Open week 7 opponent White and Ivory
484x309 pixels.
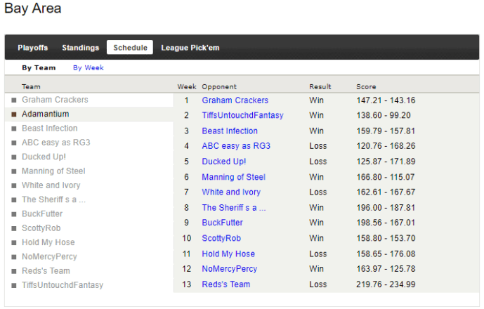click(x=231, y=192)
